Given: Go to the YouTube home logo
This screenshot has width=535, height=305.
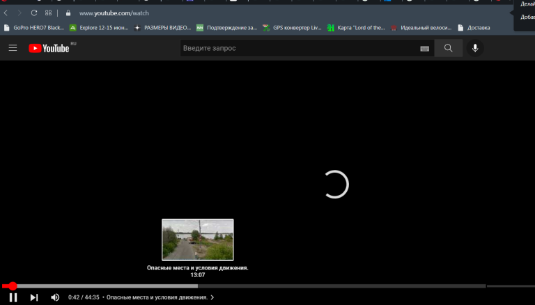Looking at the screenshot, I should point(49,48).
